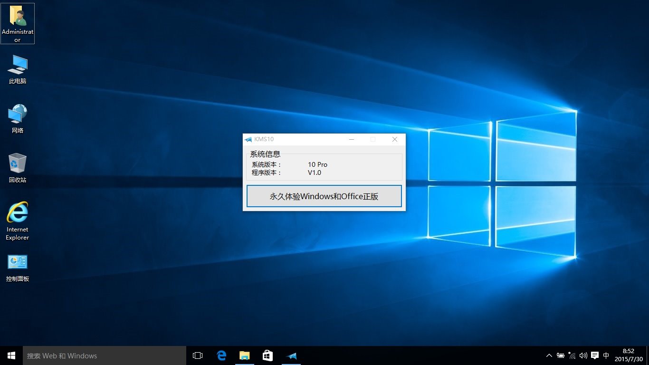Click the 系统信息 group heading
This screenshot has height=365, width=649.
point(265,154)
